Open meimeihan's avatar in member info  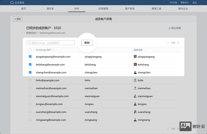pos(135,88)
